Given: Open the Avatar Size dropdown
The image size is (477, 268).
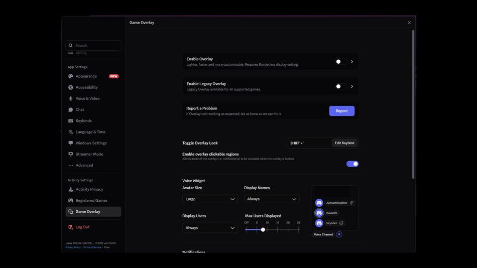Looking at the screenshot, I should coord(210,199).
